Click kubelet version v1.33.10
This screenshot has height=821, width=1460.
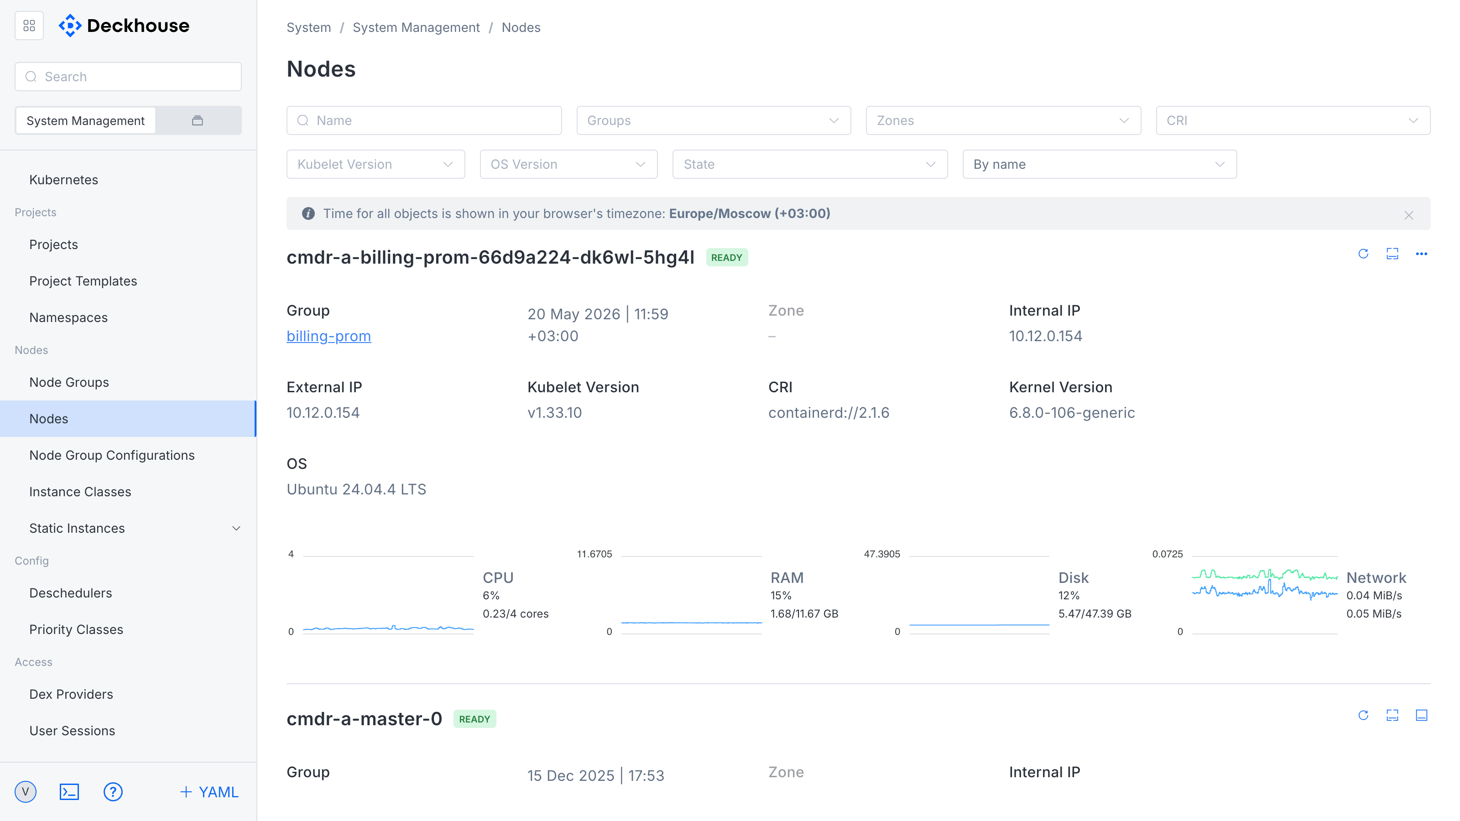pyautogui.click(x=554, y=412)
